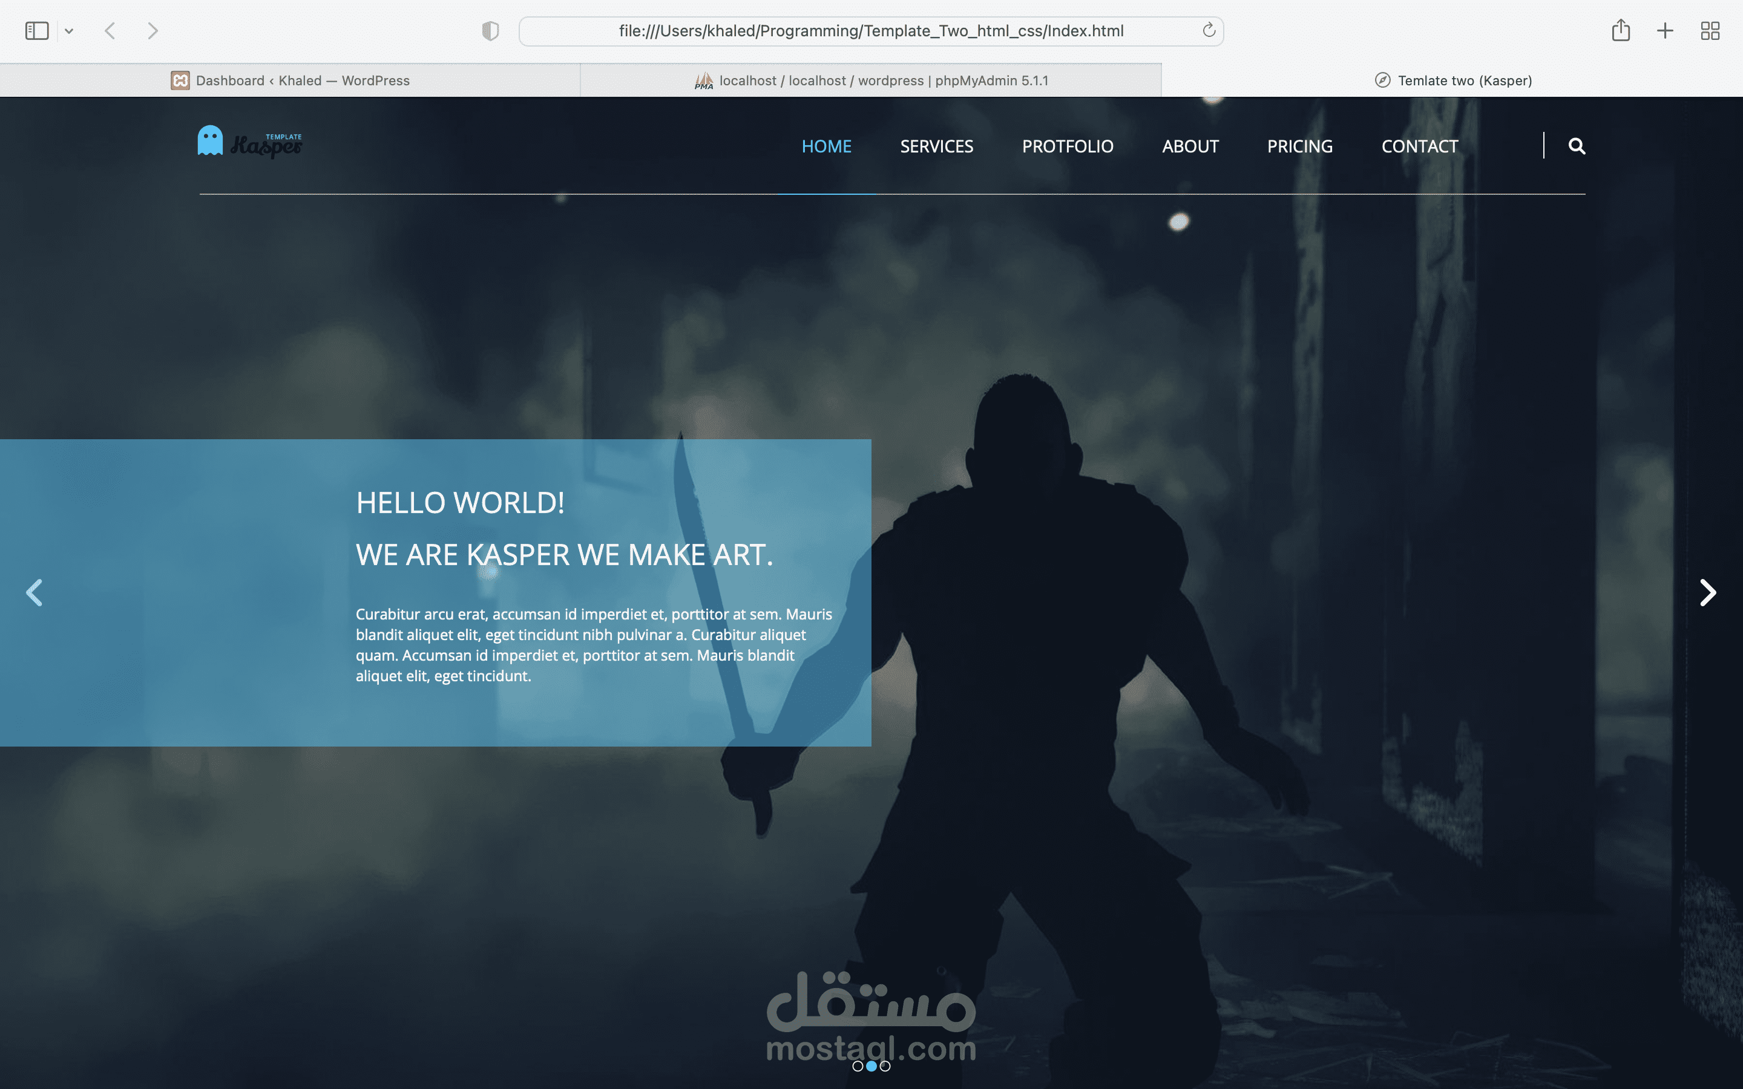The height and width of the screenshot is (1089, 1743).
Task: Open the PRICING nav link
Action: (x=1299, y=146)
